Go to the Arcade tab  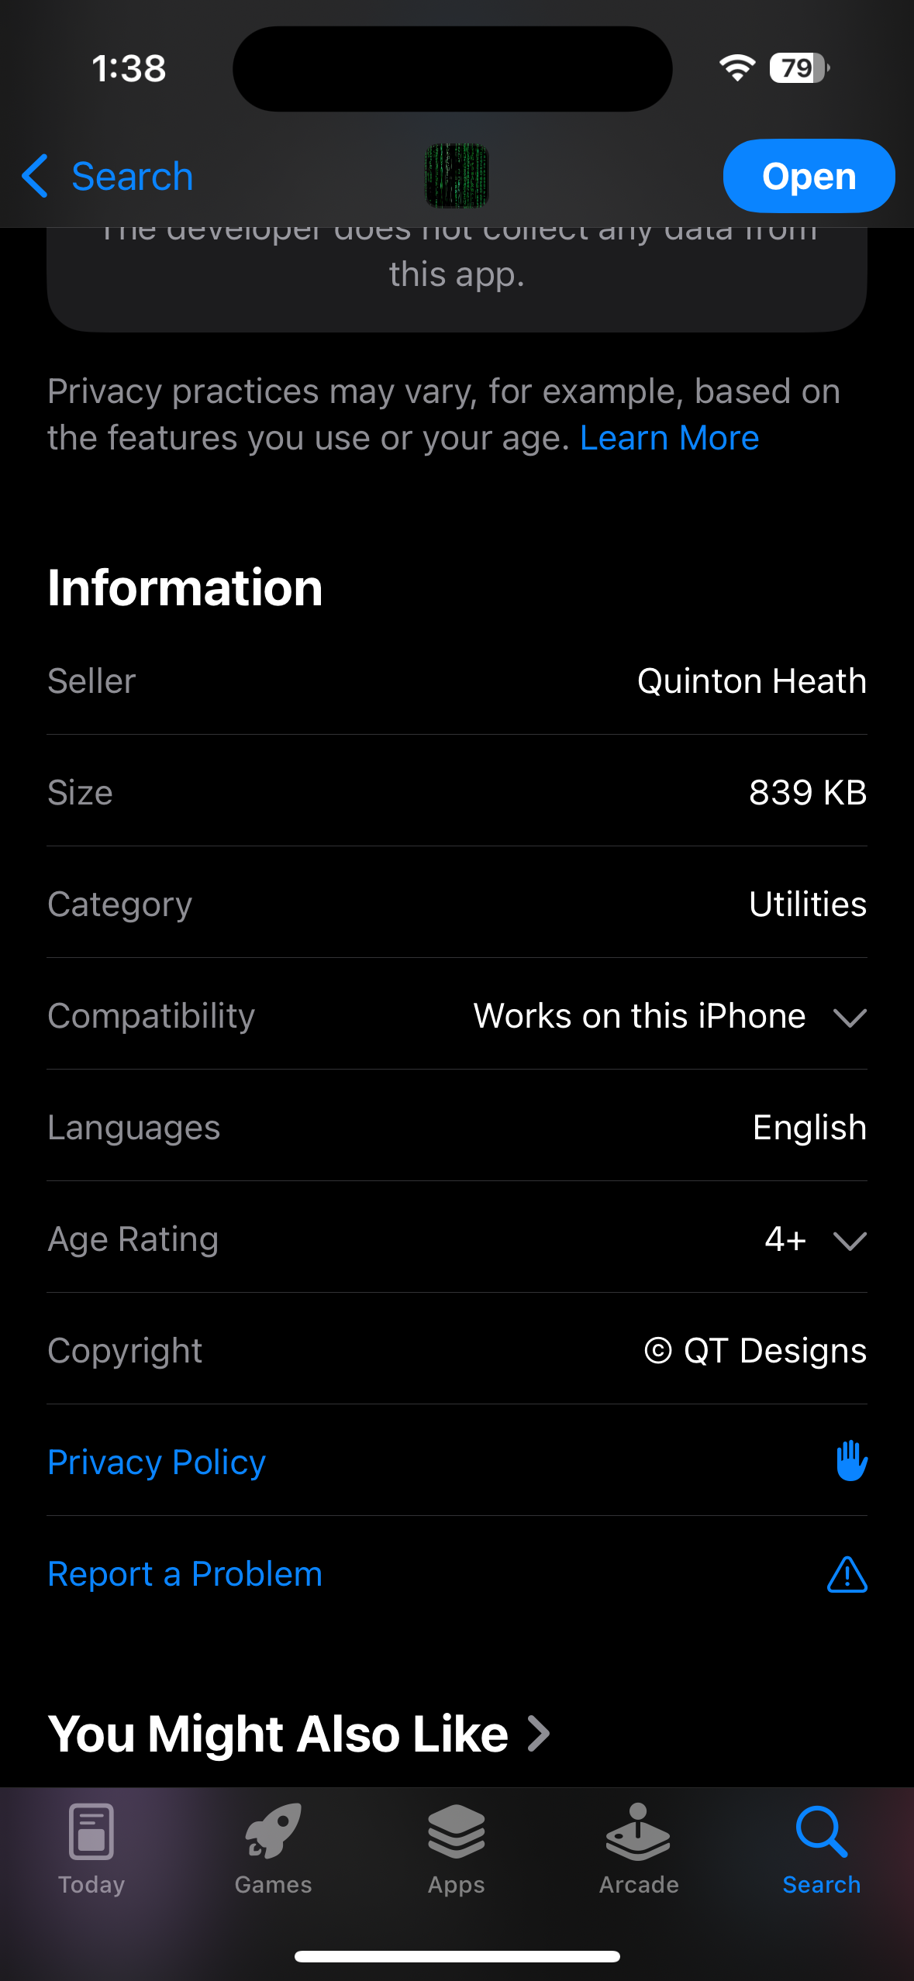coord(639,1849)
